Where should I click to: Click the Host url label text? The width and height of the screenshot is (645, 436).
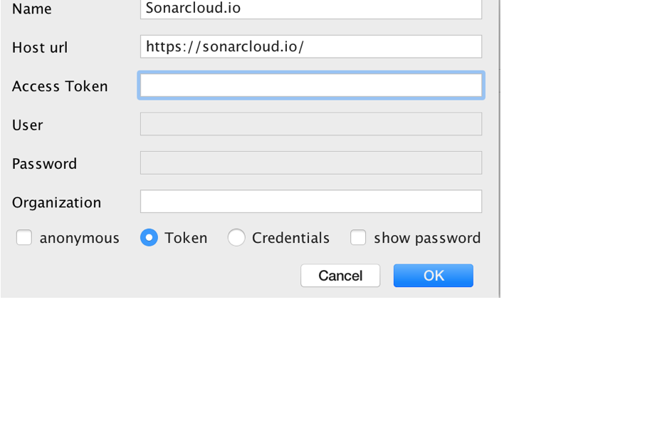[40, 47]
